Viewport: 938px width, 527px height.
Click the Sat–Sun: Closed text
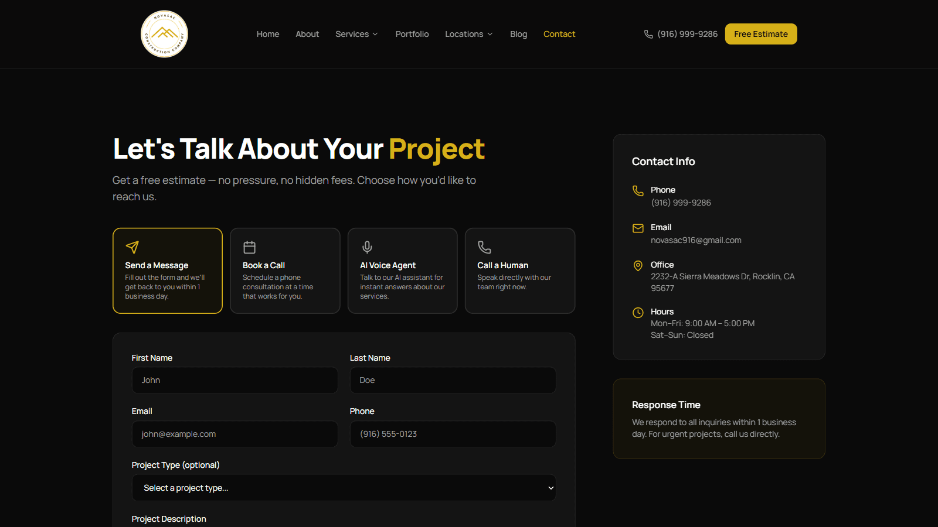[682, 335]
